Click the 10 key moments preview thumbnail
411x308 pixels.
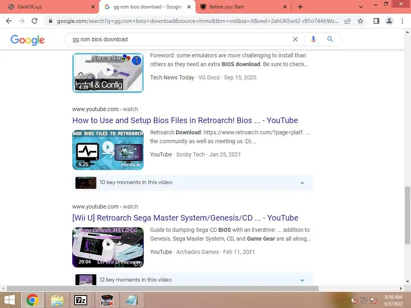pos(86,183)
